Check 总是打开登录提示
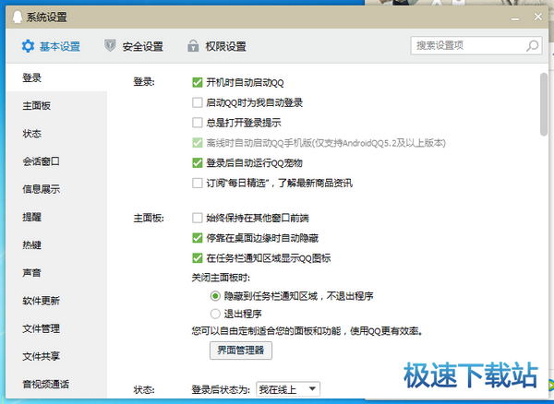The height and width of the screenshot is (404, 554). point(198,123)
